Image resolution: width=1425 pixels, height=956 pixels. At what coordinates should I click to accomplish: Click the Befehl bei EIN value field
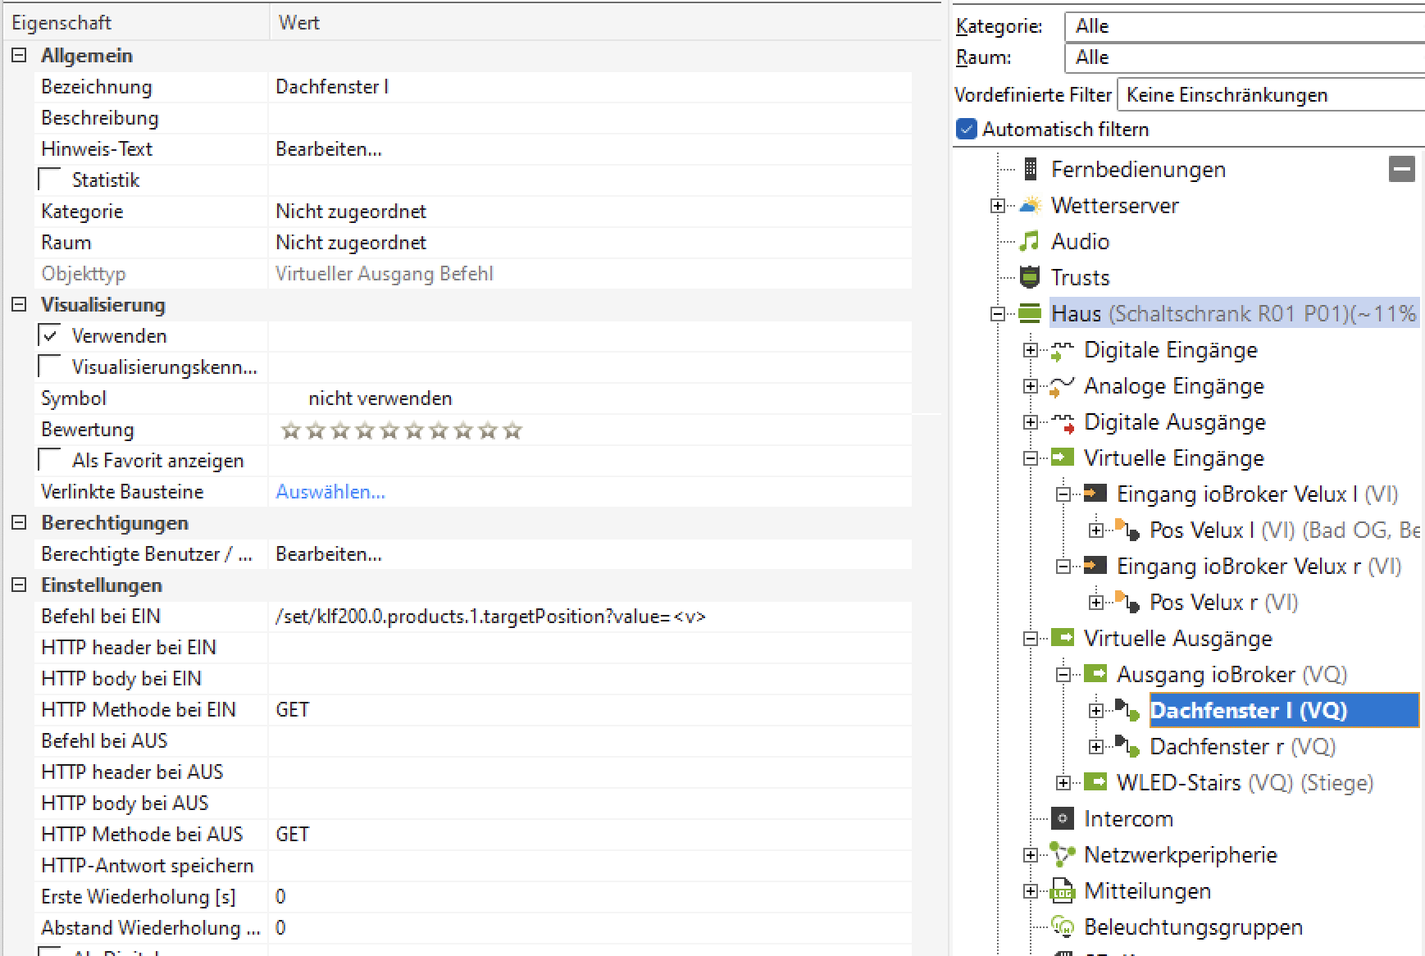(x=589, y=617)
